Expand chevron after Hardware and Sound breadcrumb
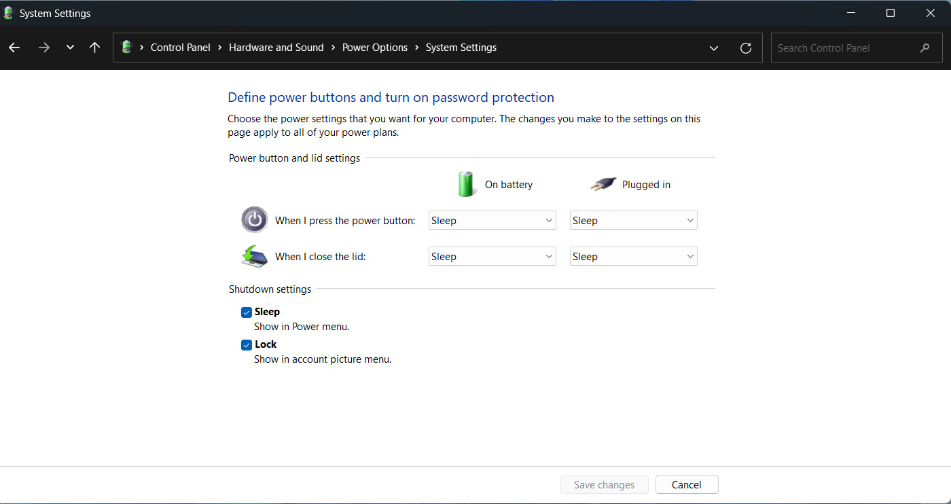951x504 pixels. point(333,48)
